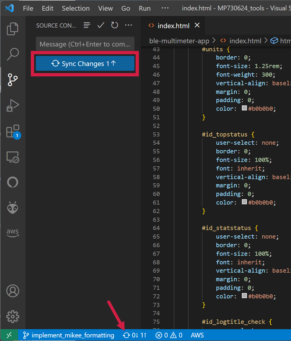This screenshot has width=291, height=341.
Task: Click Synchronize Changes 0↓ 1↑ in status bar
Action: pos(135,335)
